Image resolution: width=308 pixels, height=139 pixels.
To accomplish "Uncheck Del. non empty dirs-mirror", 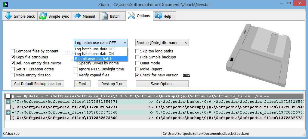I will [x=36, y=63].
